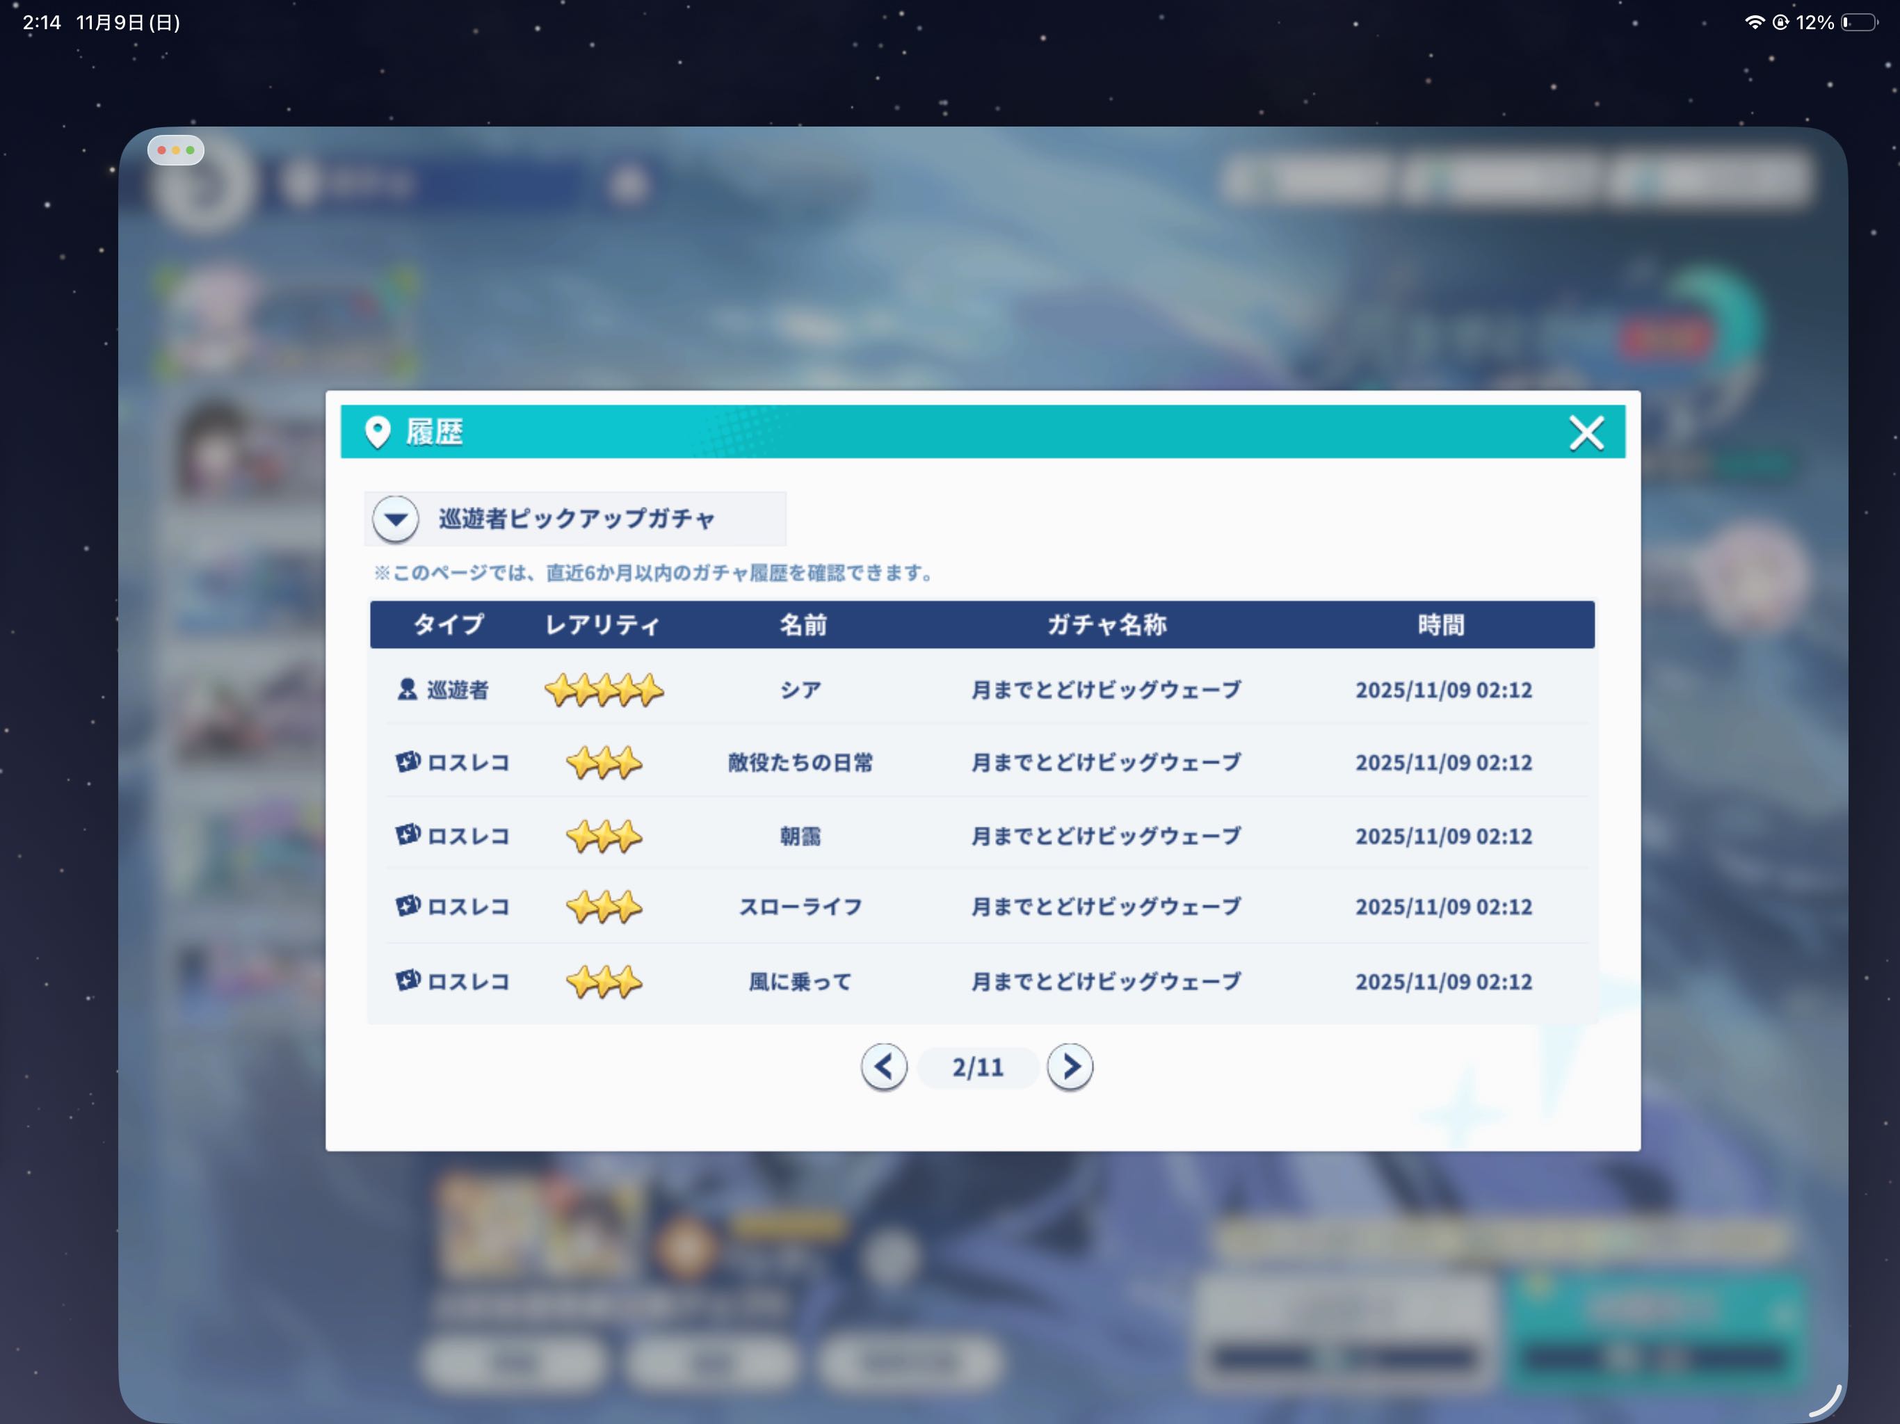Click the 2/11 page indicator
Screen dimensions: 1900x1424
978,1067
